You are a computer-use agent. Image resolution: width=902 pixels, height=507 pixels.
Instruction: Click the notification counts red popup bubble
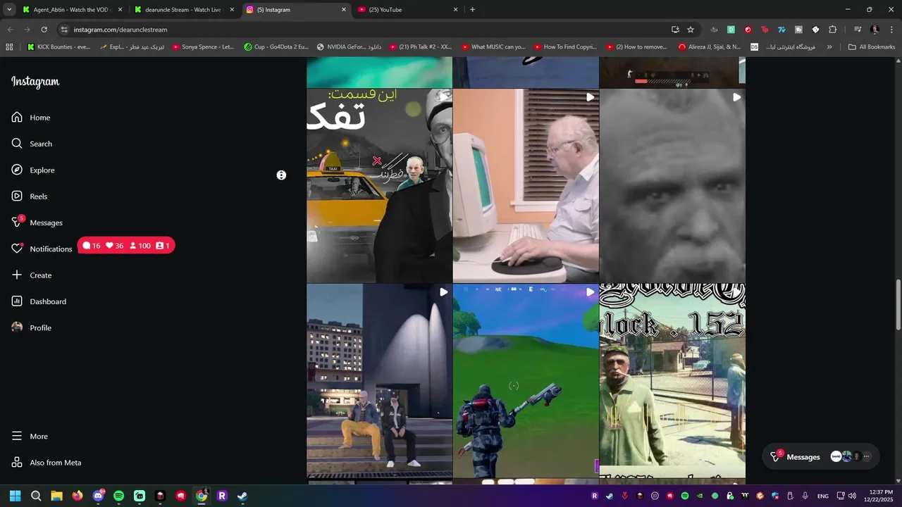[x=126, y=246]
